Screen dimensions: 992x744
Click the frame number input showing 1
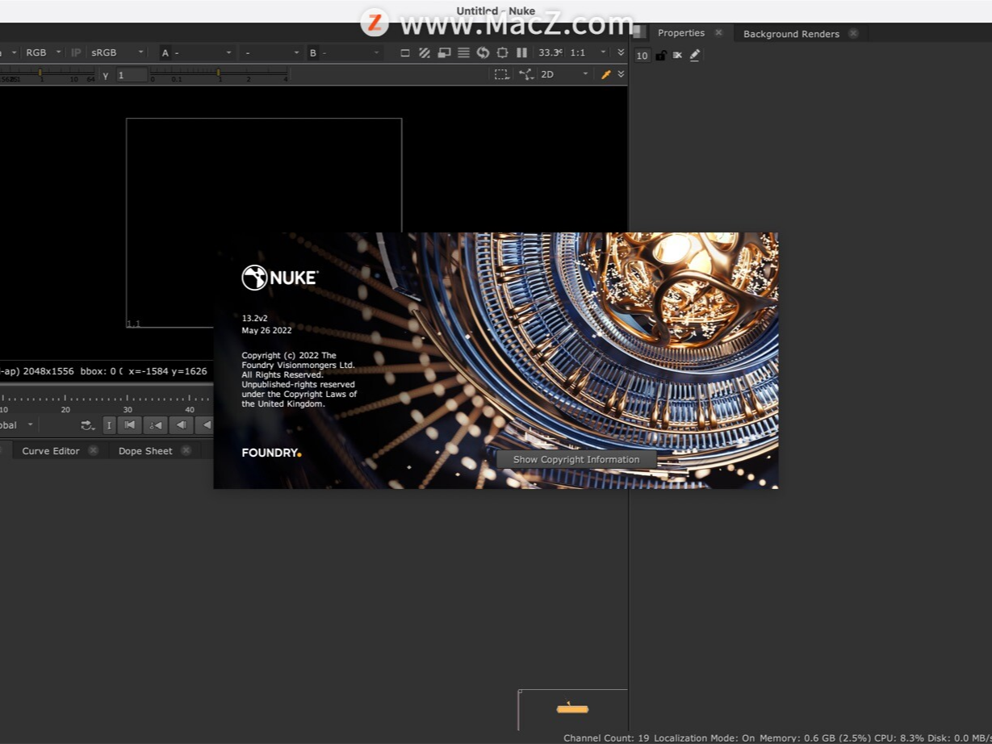click(x=133, y=74)
